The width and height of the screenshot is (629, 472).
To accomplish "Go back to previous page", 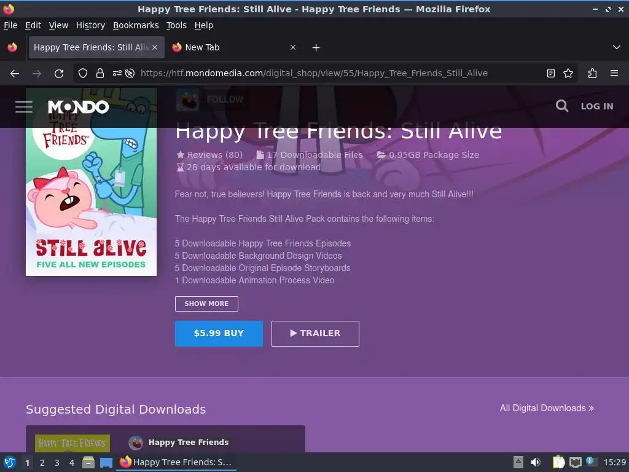I will (15, 74).
